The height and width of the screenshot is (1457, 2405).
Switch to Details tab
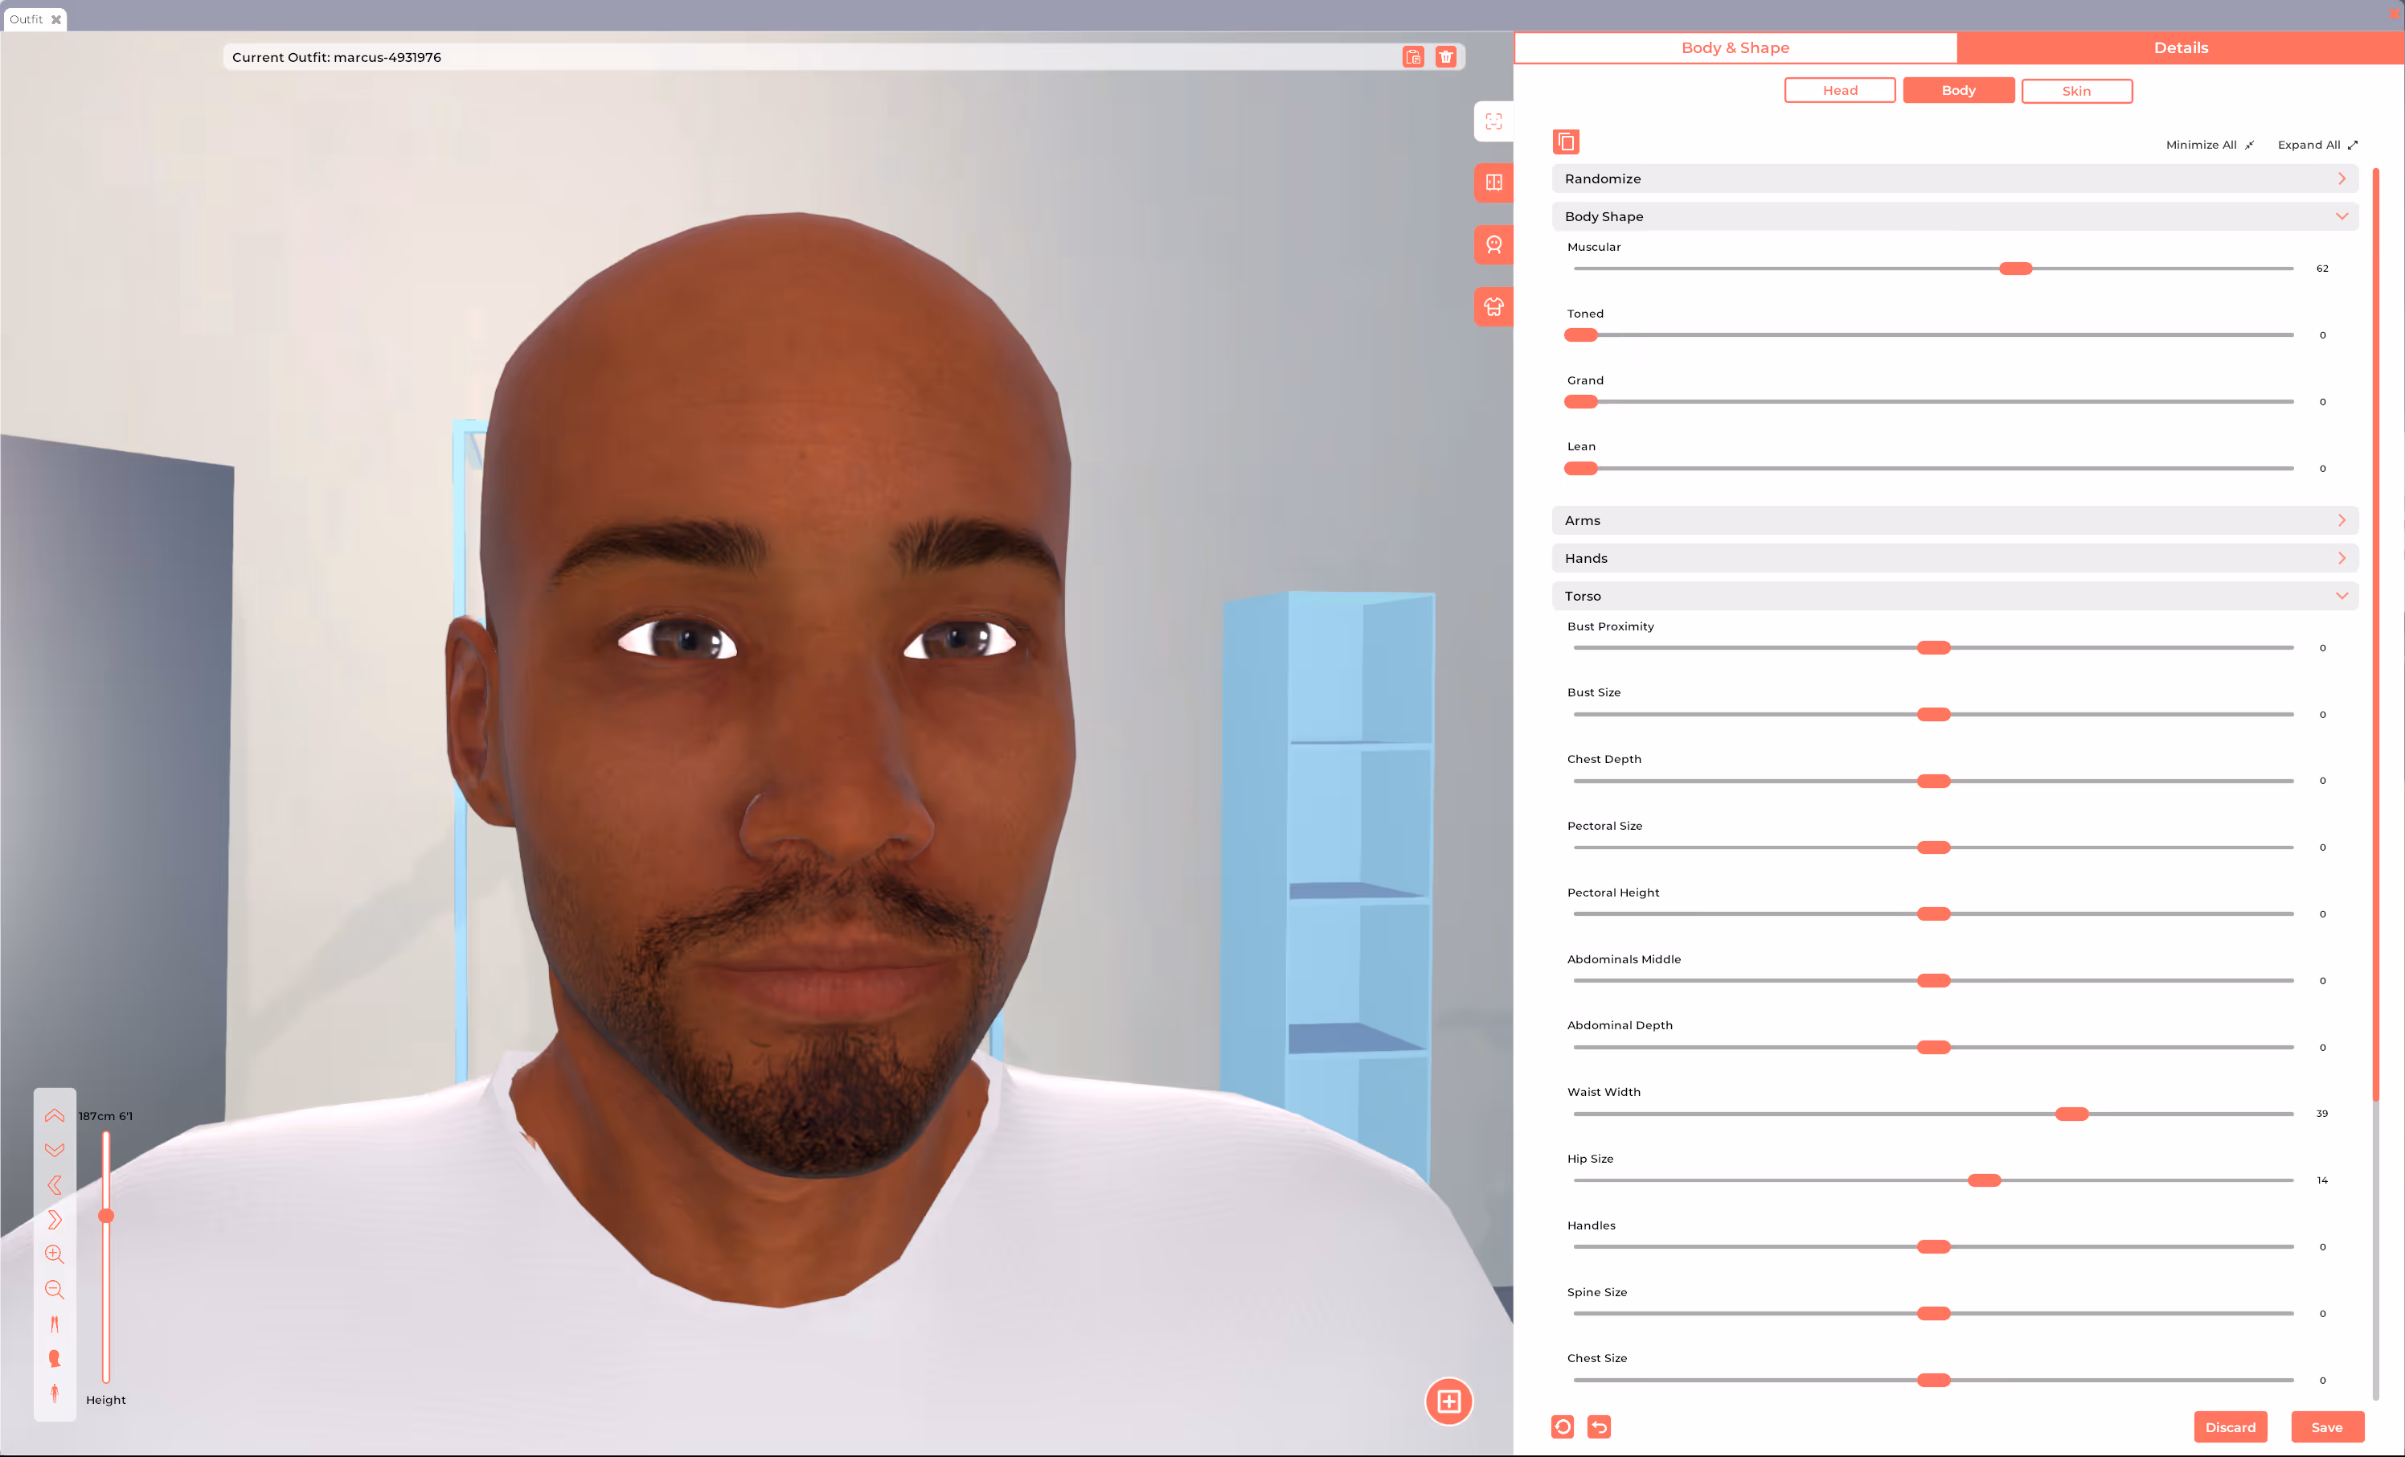[x=2181, y=48]
